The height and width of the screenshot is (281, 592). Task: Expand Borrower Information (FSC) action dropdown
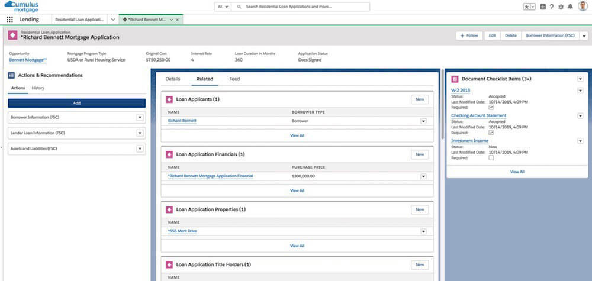(x=140, y=117)
